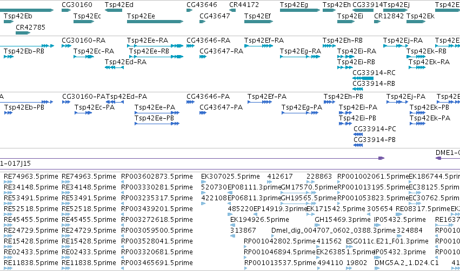Click the Tsp42Ei gene label

[x=350, y=16]
